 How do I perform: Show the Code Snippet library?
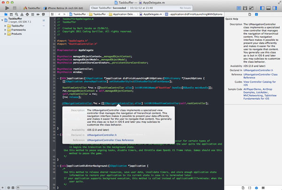[x=250, y=188]
